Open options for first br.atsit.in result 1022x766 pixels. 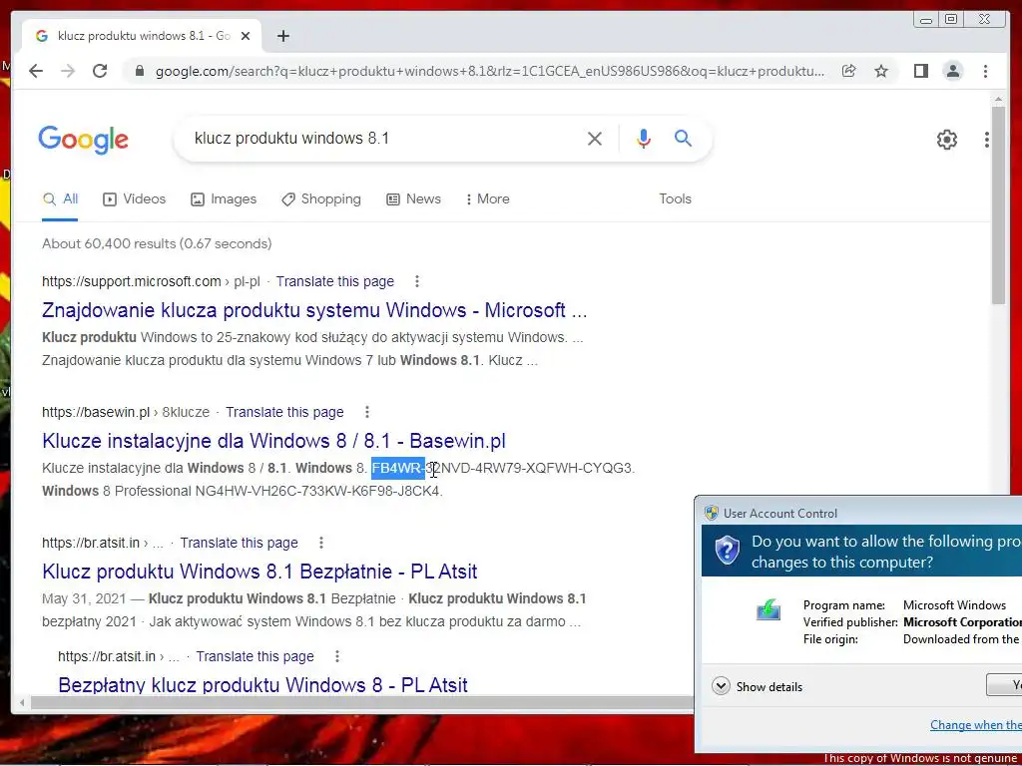coord(321,543)
